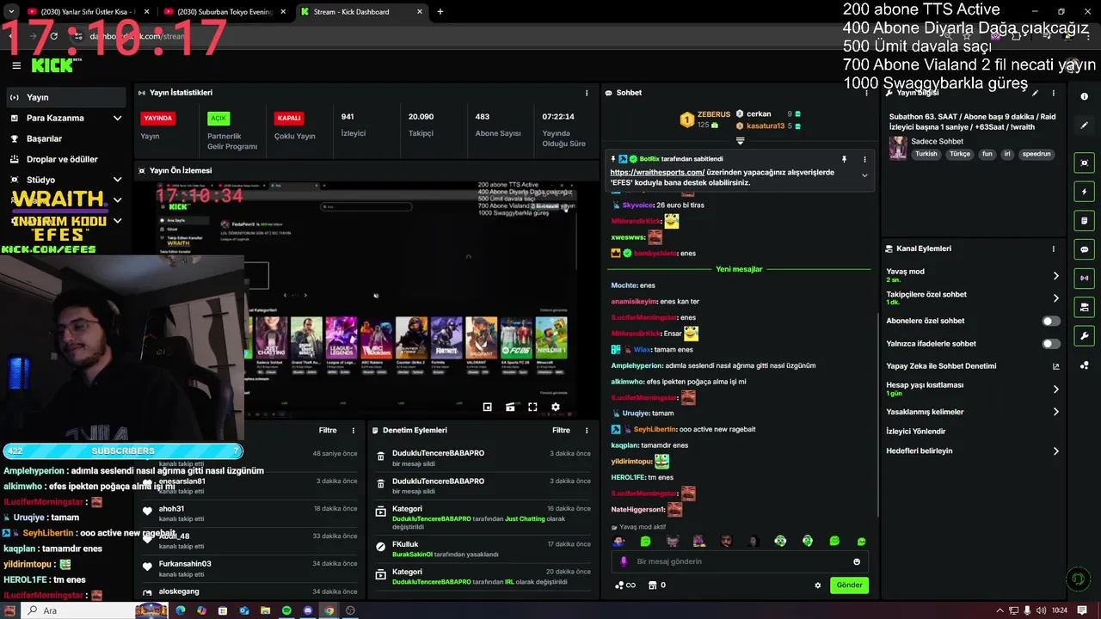This screenshot has width=1101, height=619.
Task: Open chat settings gear near Gönder
Action: pyautogui.click(x=818, y=585)
